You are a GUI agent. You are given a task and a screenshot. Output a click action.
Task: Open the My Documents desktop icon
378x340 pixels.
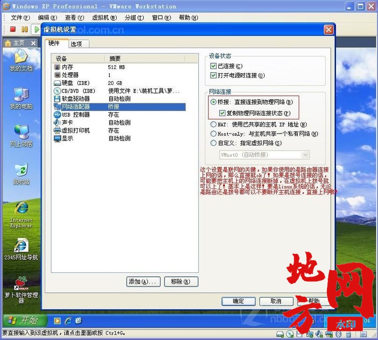pyautogui.click(x=21, y=60)
